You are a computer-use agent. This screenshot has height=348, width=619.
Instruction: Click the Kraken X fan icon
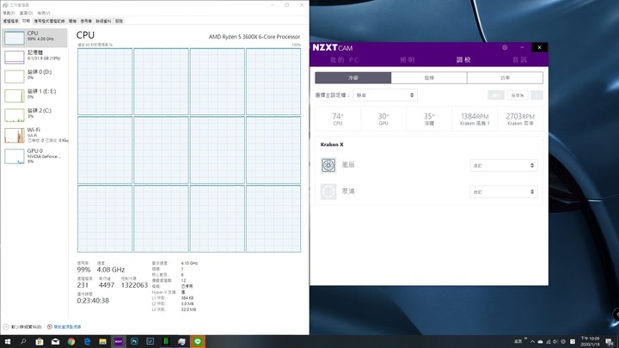(x=328, y=165)
